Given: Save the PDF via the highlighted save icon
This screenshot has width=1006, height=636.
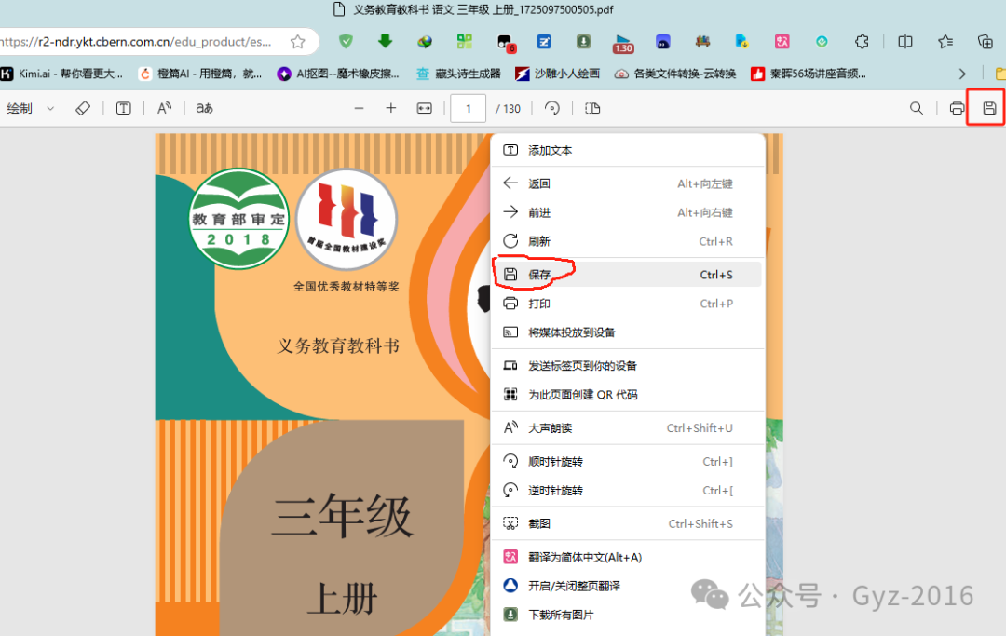Looking at the screenshot, I should pyautogui.click(x=986, y=107).
